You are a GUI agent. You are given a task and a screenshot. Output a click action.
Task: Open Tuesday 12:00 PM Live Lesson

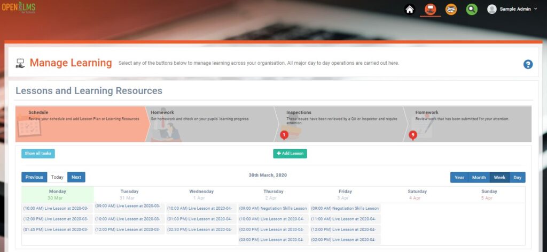coord(129,230)
